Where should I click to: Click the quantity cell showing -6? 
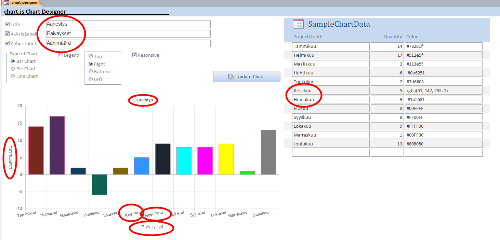tap(387, 73)
